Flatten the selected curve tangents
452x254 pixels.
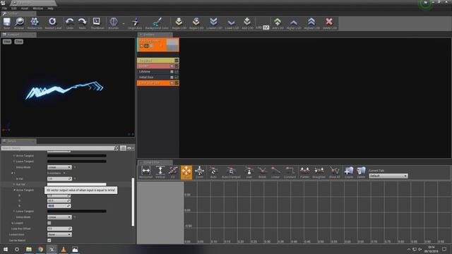[304, 172]
